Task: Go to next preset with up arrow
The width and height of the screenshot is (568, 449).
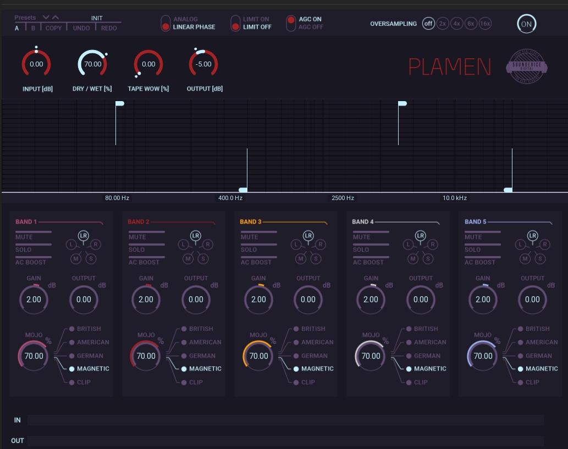Action: pyautogui.click(x=56, y=18)
